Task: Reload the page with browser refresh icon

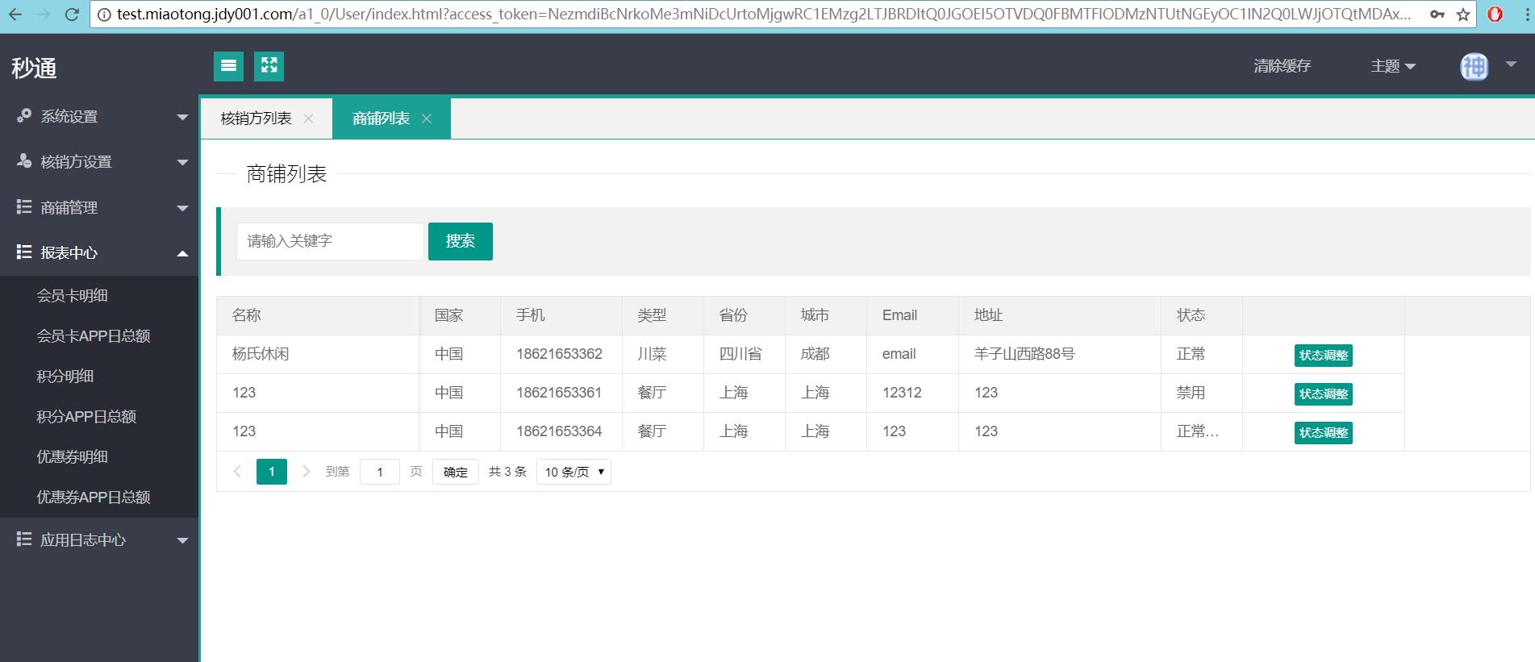Action: tap(71, 15)
